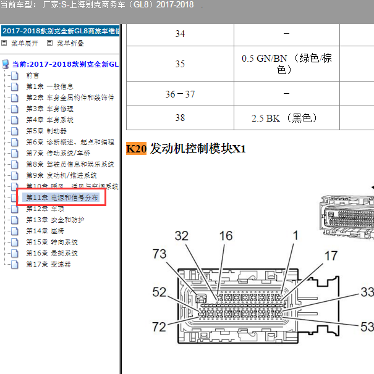
Task: Click pin label 52 on the diagram
Action: coord(159,292)
